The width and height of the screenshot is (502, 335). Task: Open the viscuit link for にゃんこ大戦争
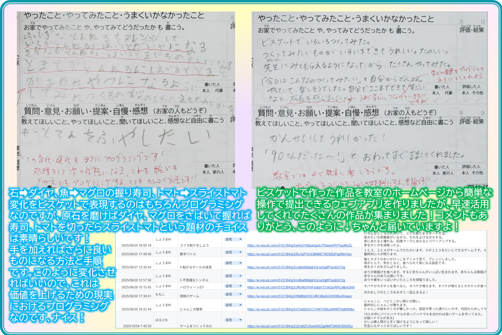tap(301, 309)
